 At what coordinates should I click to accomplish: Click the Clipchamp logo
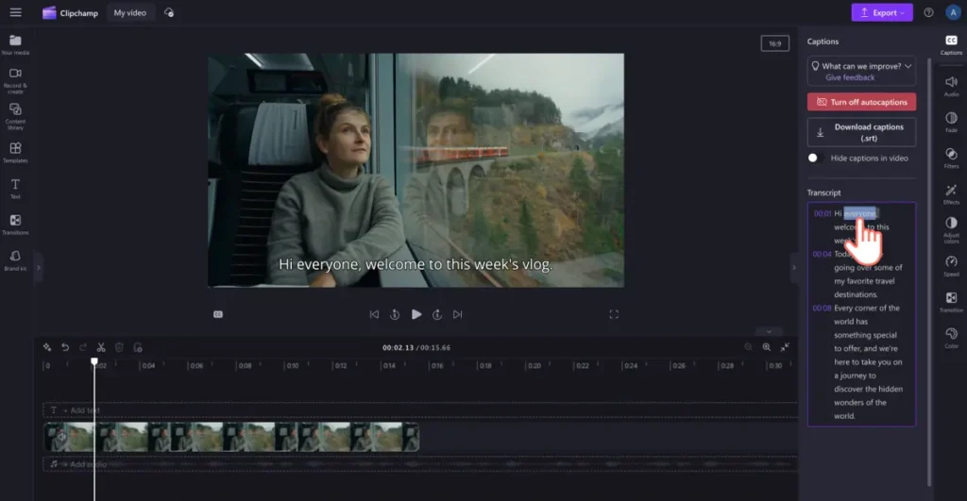(70, 12)
